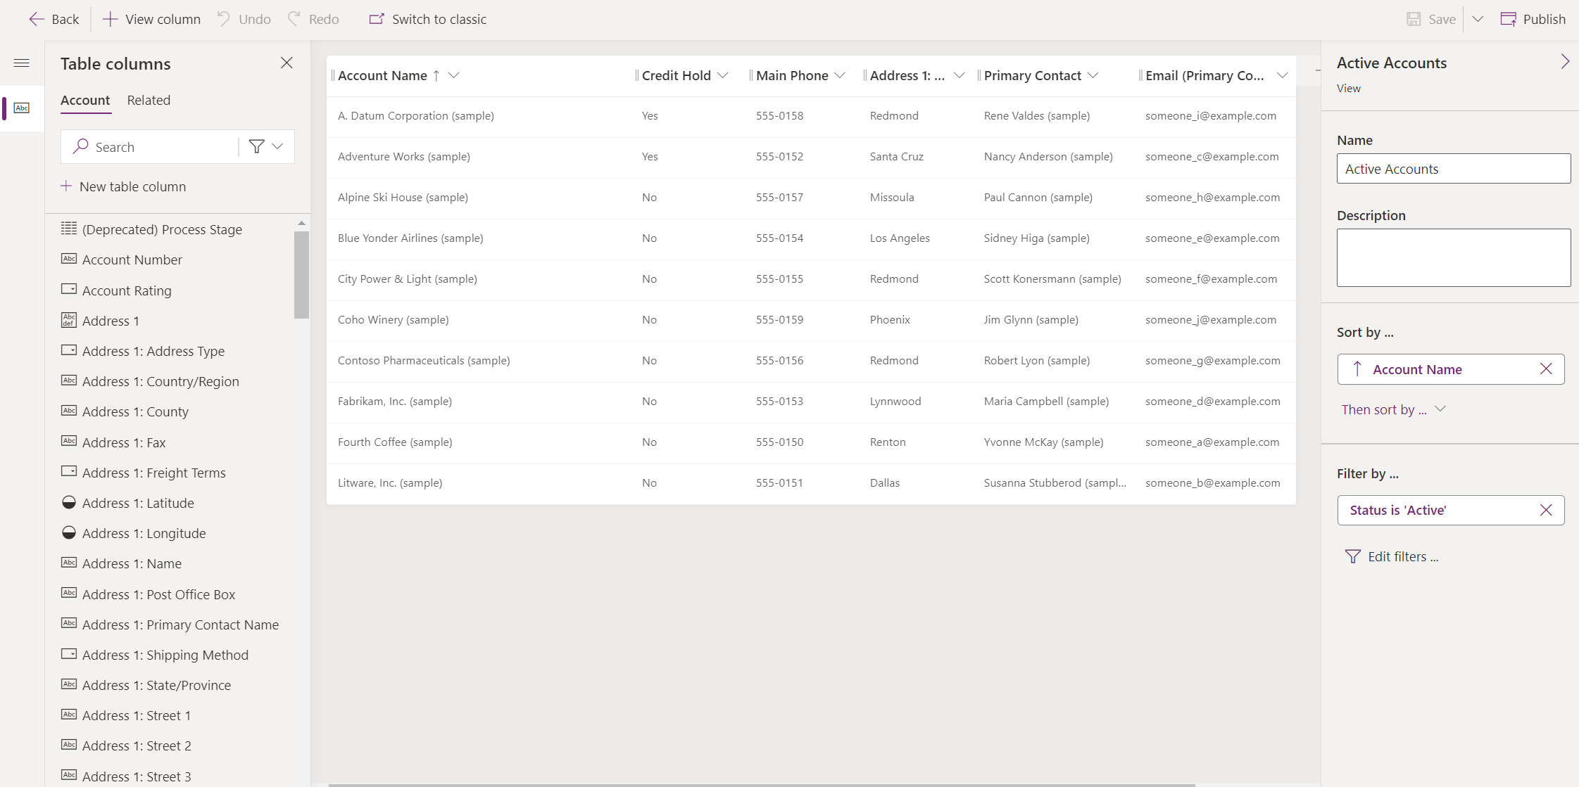Click the New table column button
The height and width of the screenshot is (787, 1579).
coord(124,186)
